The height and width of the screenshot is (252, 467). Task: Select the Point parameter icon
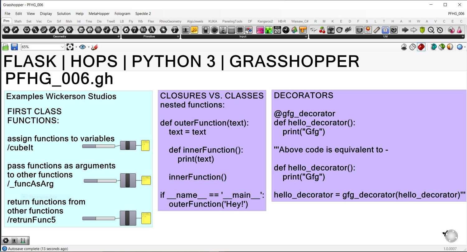coord(7,30)
